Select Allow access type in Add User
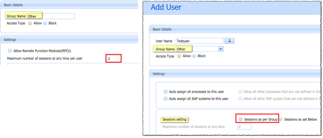The height and width of the screenshot is (138, 323). coord(179,56)
